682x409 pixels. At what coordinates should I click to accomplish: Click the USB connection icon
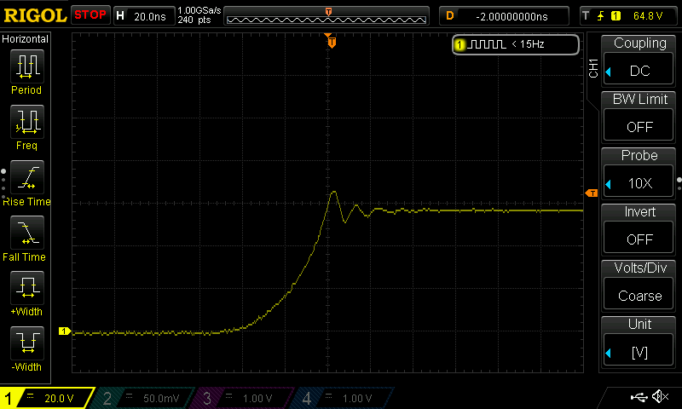click(639, 397)
